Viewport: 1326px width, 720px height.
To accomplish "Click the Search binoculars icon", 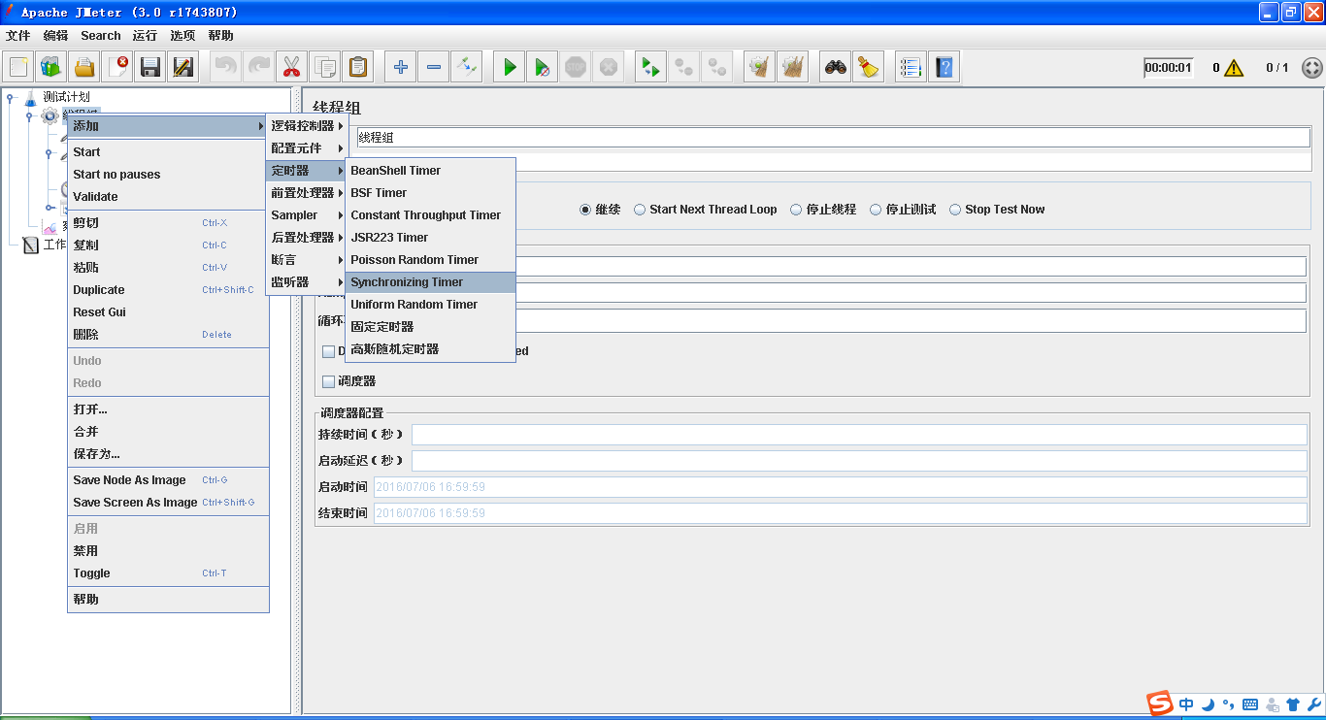I will pyautogui.click(x=835, y=67).
